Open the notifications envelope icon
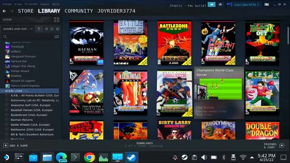290x163 pixels. pyautogui.click(x=220, y=5)
